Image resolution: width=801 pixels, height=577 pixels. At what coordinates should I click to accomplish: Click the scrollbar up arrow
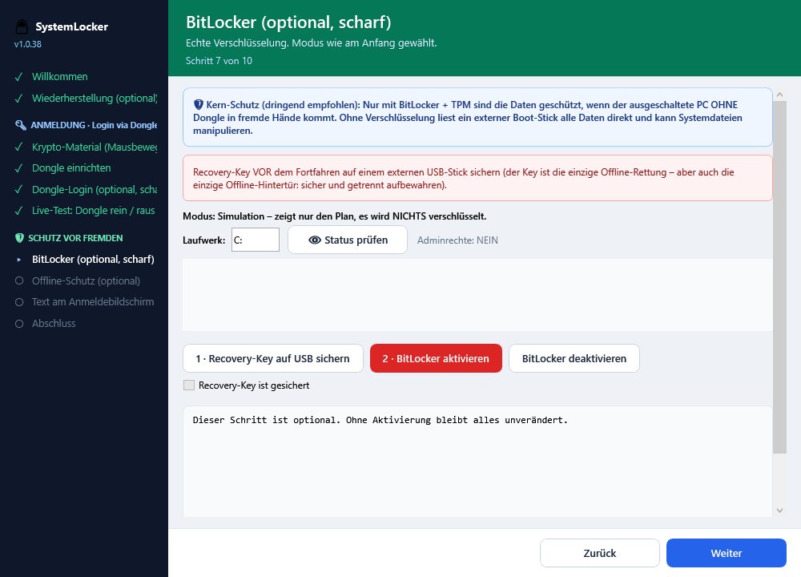point(779,95)
